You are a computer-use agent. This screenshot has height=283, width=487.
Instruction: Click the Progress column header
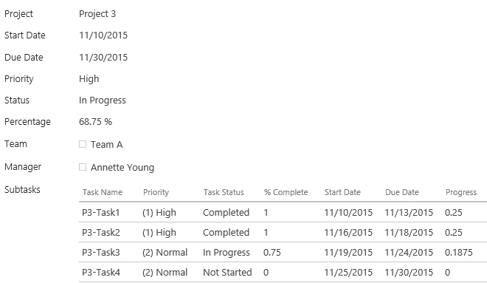coord(461,192)
